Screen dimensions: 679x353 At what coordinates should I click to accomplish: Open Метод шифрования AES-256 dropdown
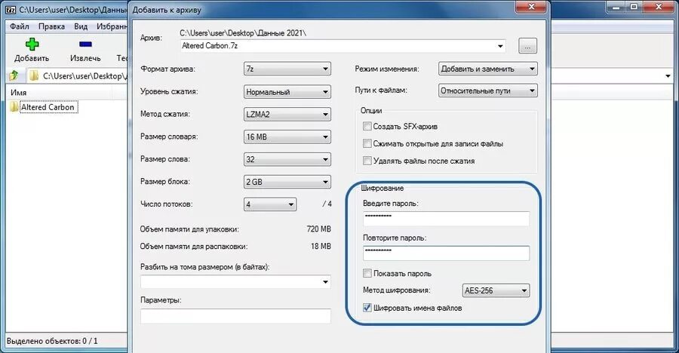point(496,290)
